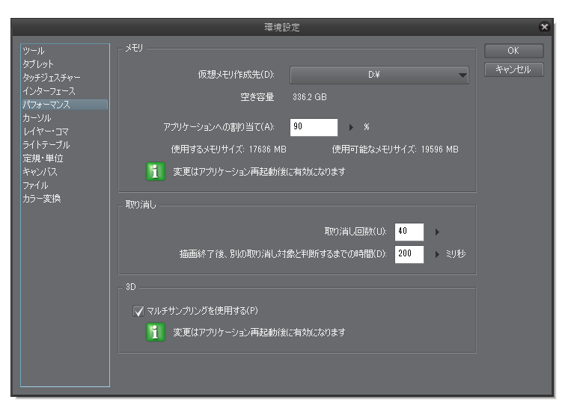The width and height of the screenshot is (574, 420).
Task: Expand the undo delay time slider arrow
Action: tap(438, 254)
